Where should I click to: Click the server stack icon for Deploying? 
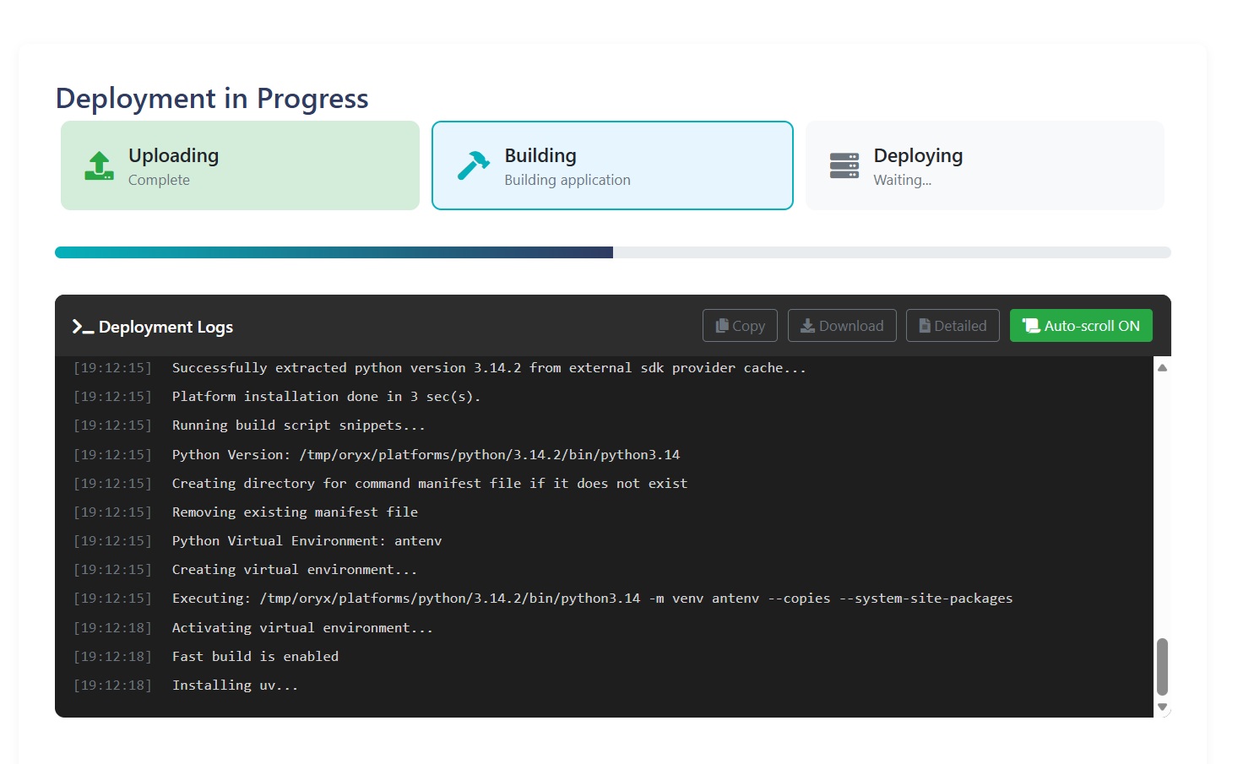tap(844, 165)
